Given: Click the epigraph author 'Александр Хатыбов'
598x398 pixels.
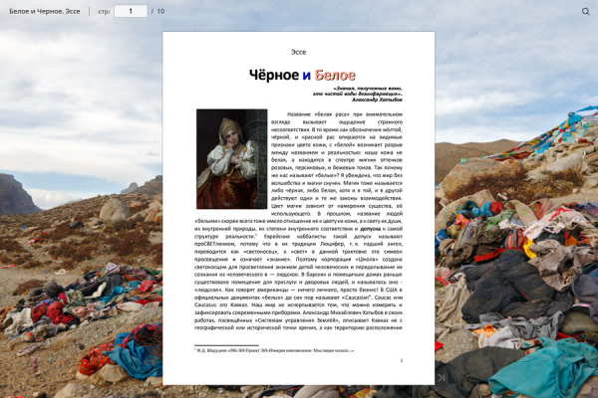Looking at the screenshot, I should pos(377,99).
